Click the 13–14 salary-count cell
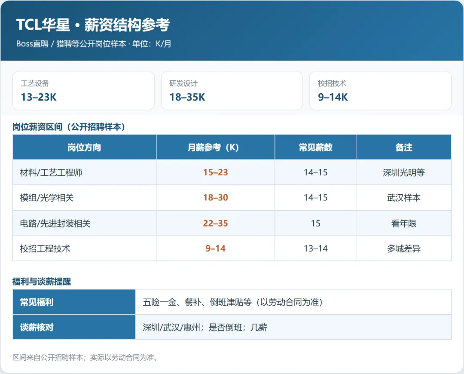Viewport: 464px width, 374px height. 315,248
